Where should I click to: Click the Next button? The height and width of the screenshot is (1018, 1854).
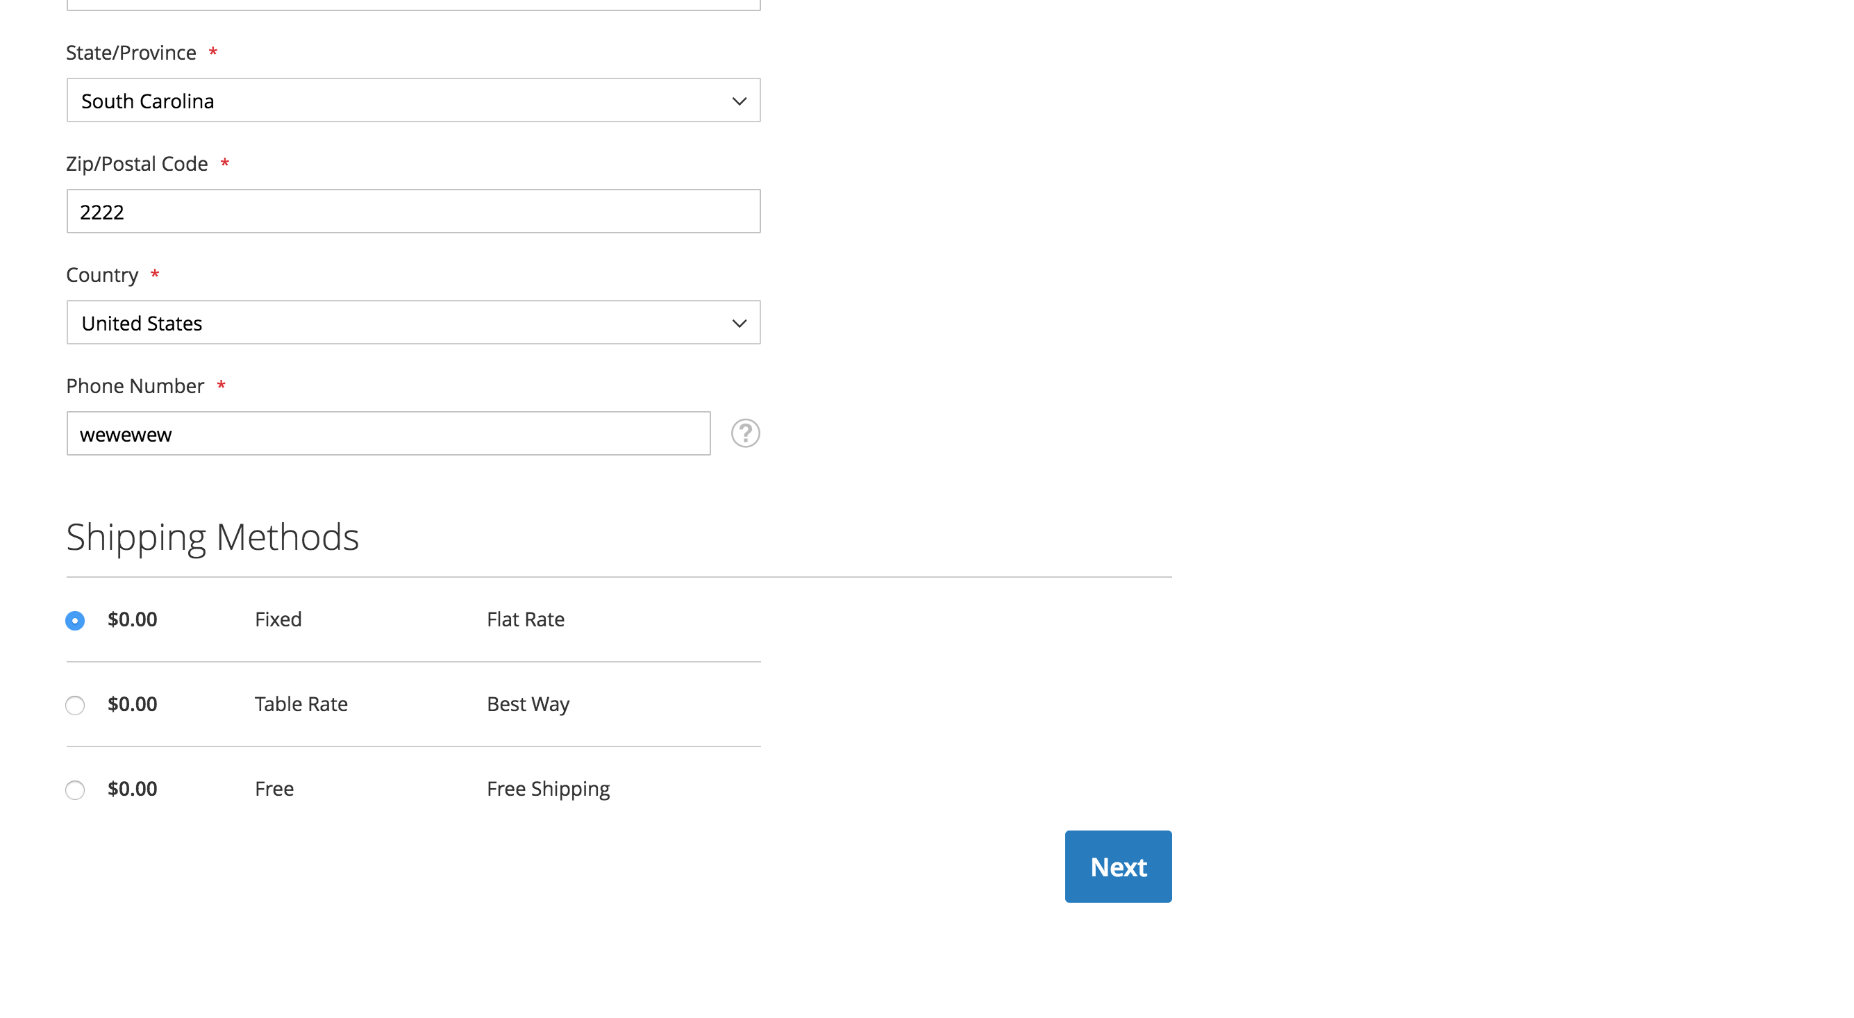[1118, 866]
